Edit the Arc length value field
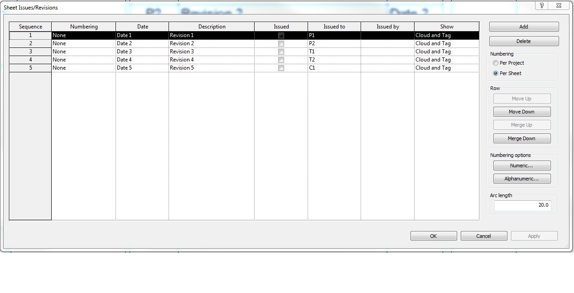Viewport: 574px width, 293px height. click(522, 205)
